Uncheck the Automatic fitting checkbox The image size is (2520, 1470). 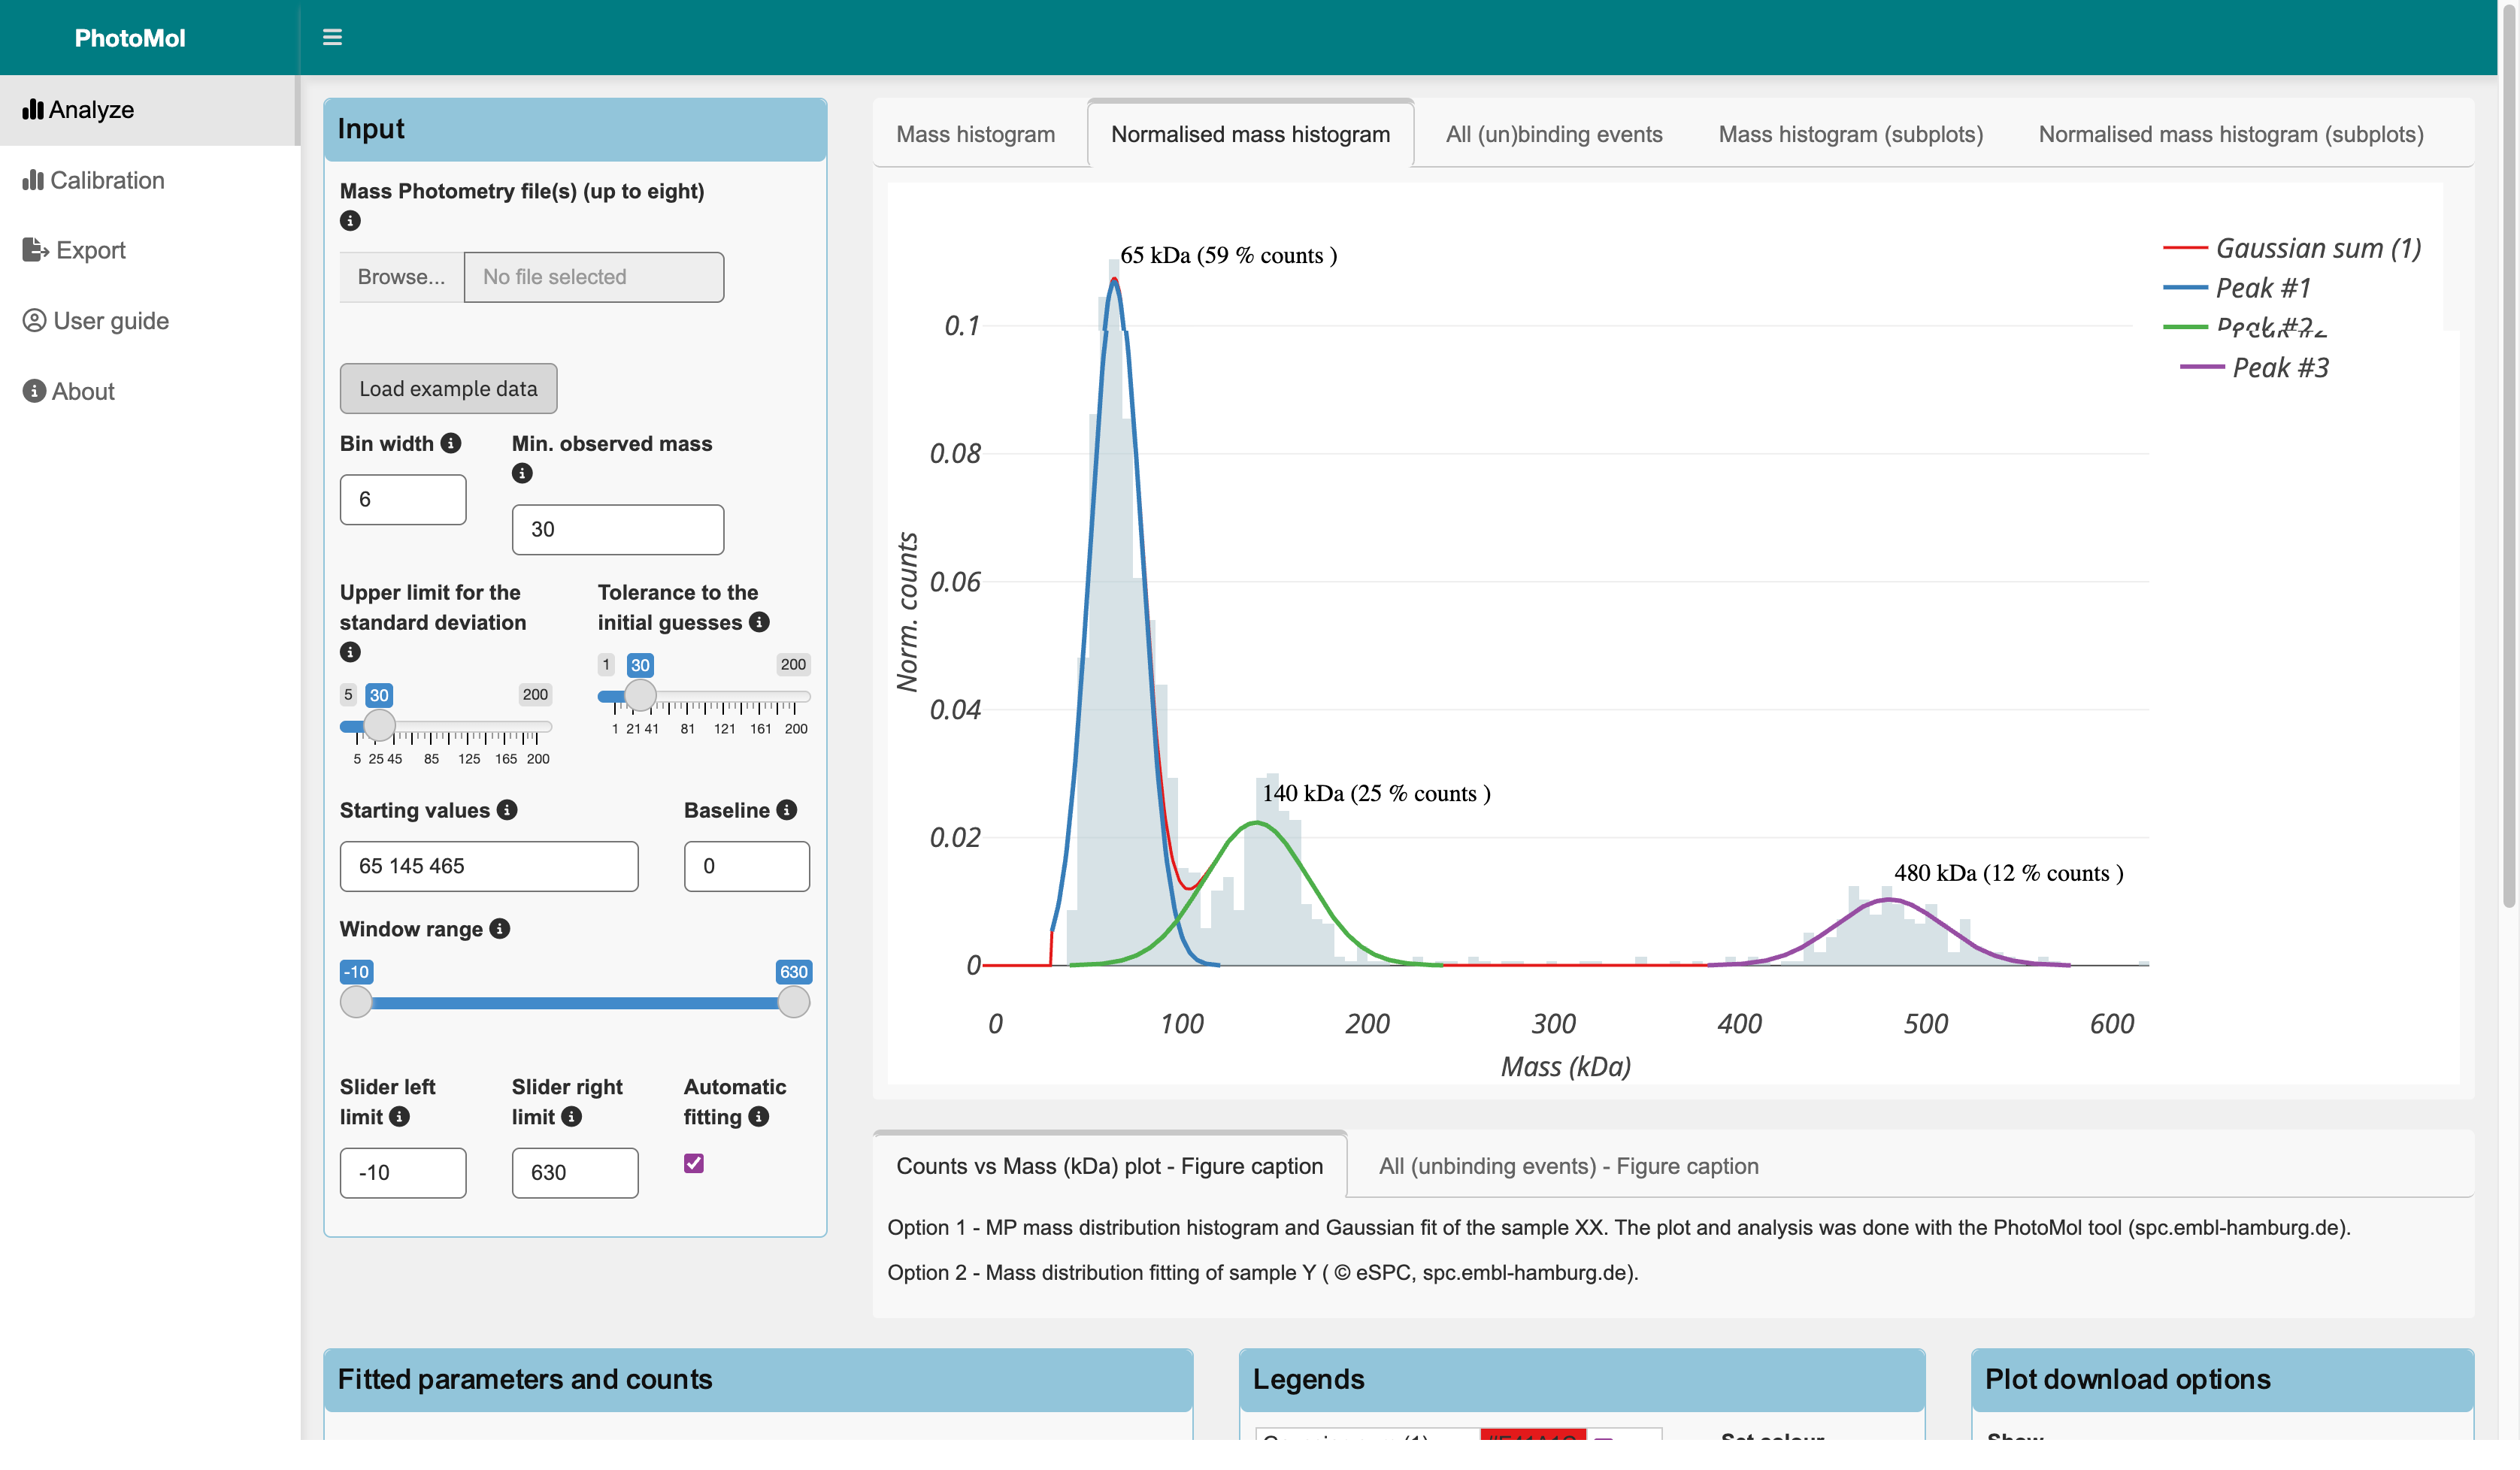[x=694, y=1163]
